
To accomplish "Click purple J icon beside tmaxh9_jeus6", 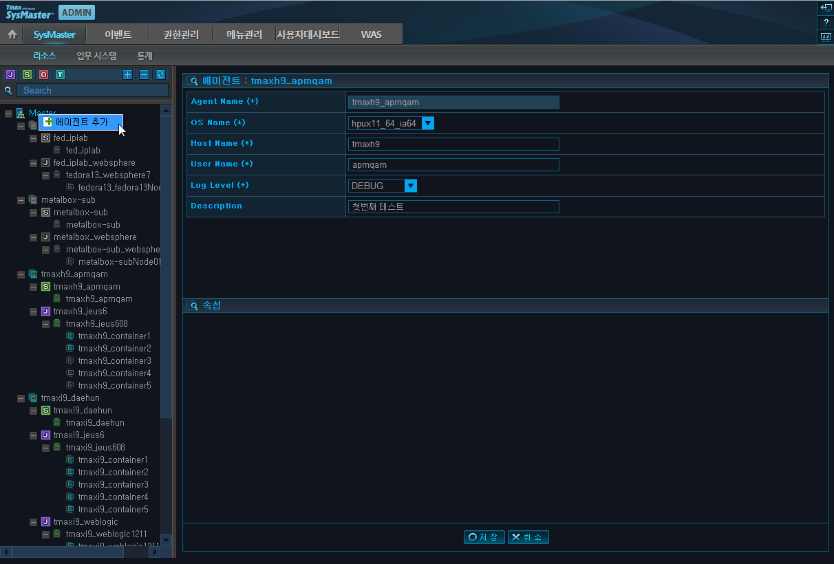I will pyautogui.click(x=45, y=312).
